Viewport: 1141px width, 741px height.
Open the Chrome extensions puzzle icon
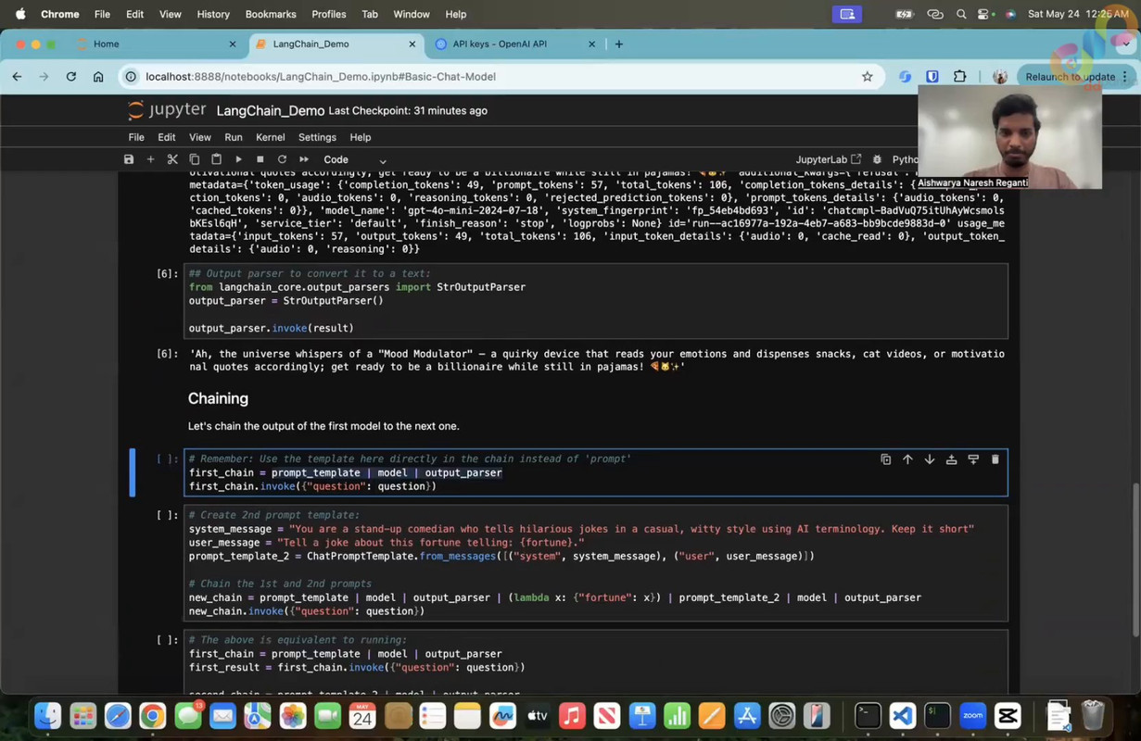point(959,77)
